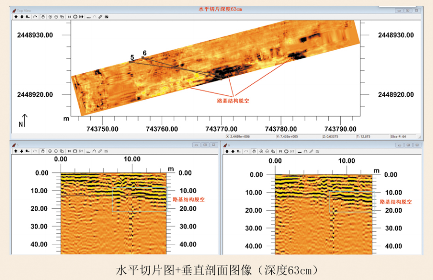Click the circle fit icon in profile 6 toolbar
433x280 pixels.
tap(286, 151)
